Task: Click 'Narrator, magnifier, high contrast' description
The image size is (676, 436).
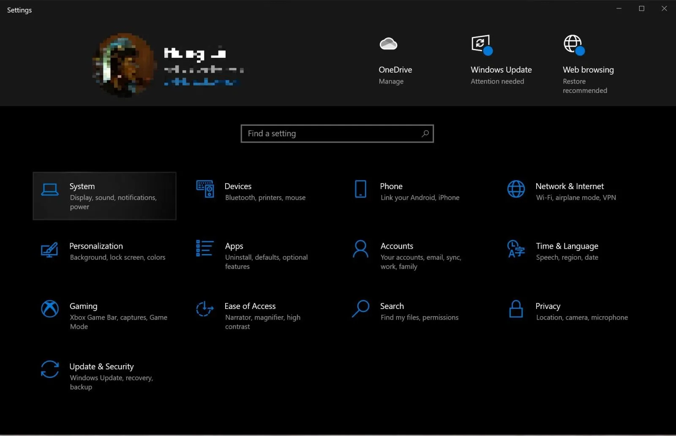Action: point(263,322)
